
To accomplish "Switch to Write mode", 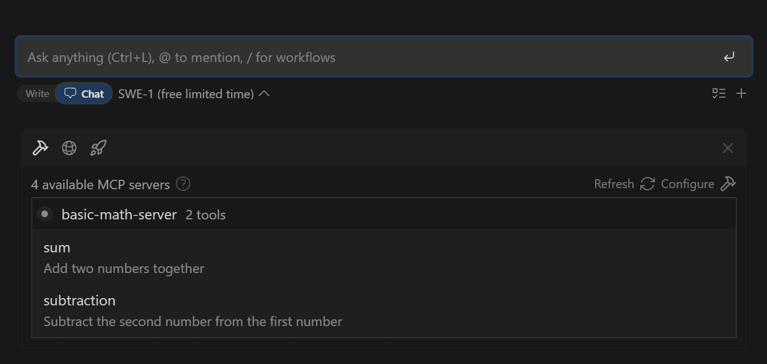I will point(37,94).
